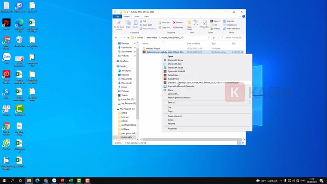Choose Create shortcut in context menu
The height and width of the screenshot is (184, 327).
(207, 116)
